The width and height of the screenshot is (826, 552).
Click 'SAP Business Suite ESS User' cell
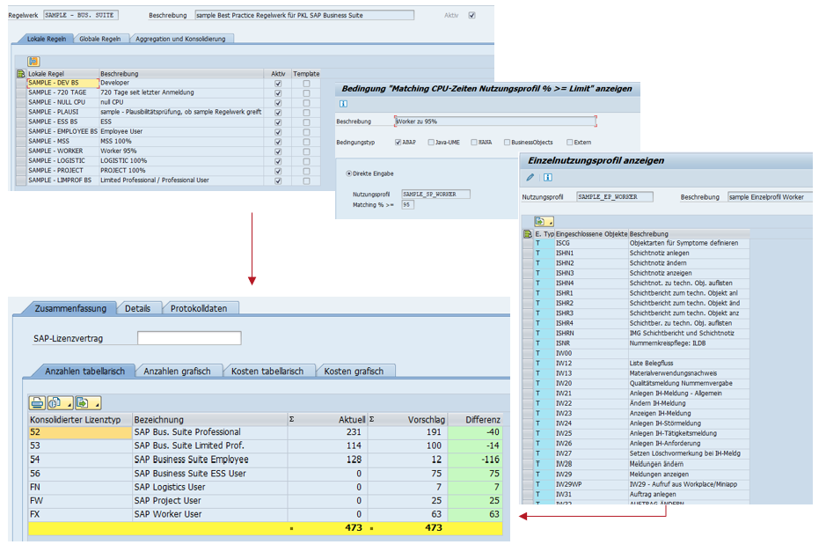pos(209,474)
